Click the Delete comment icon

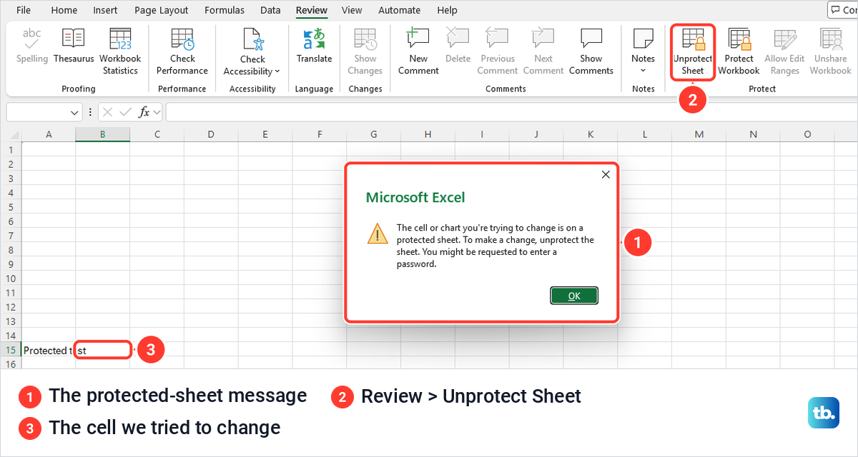[458, 46]
